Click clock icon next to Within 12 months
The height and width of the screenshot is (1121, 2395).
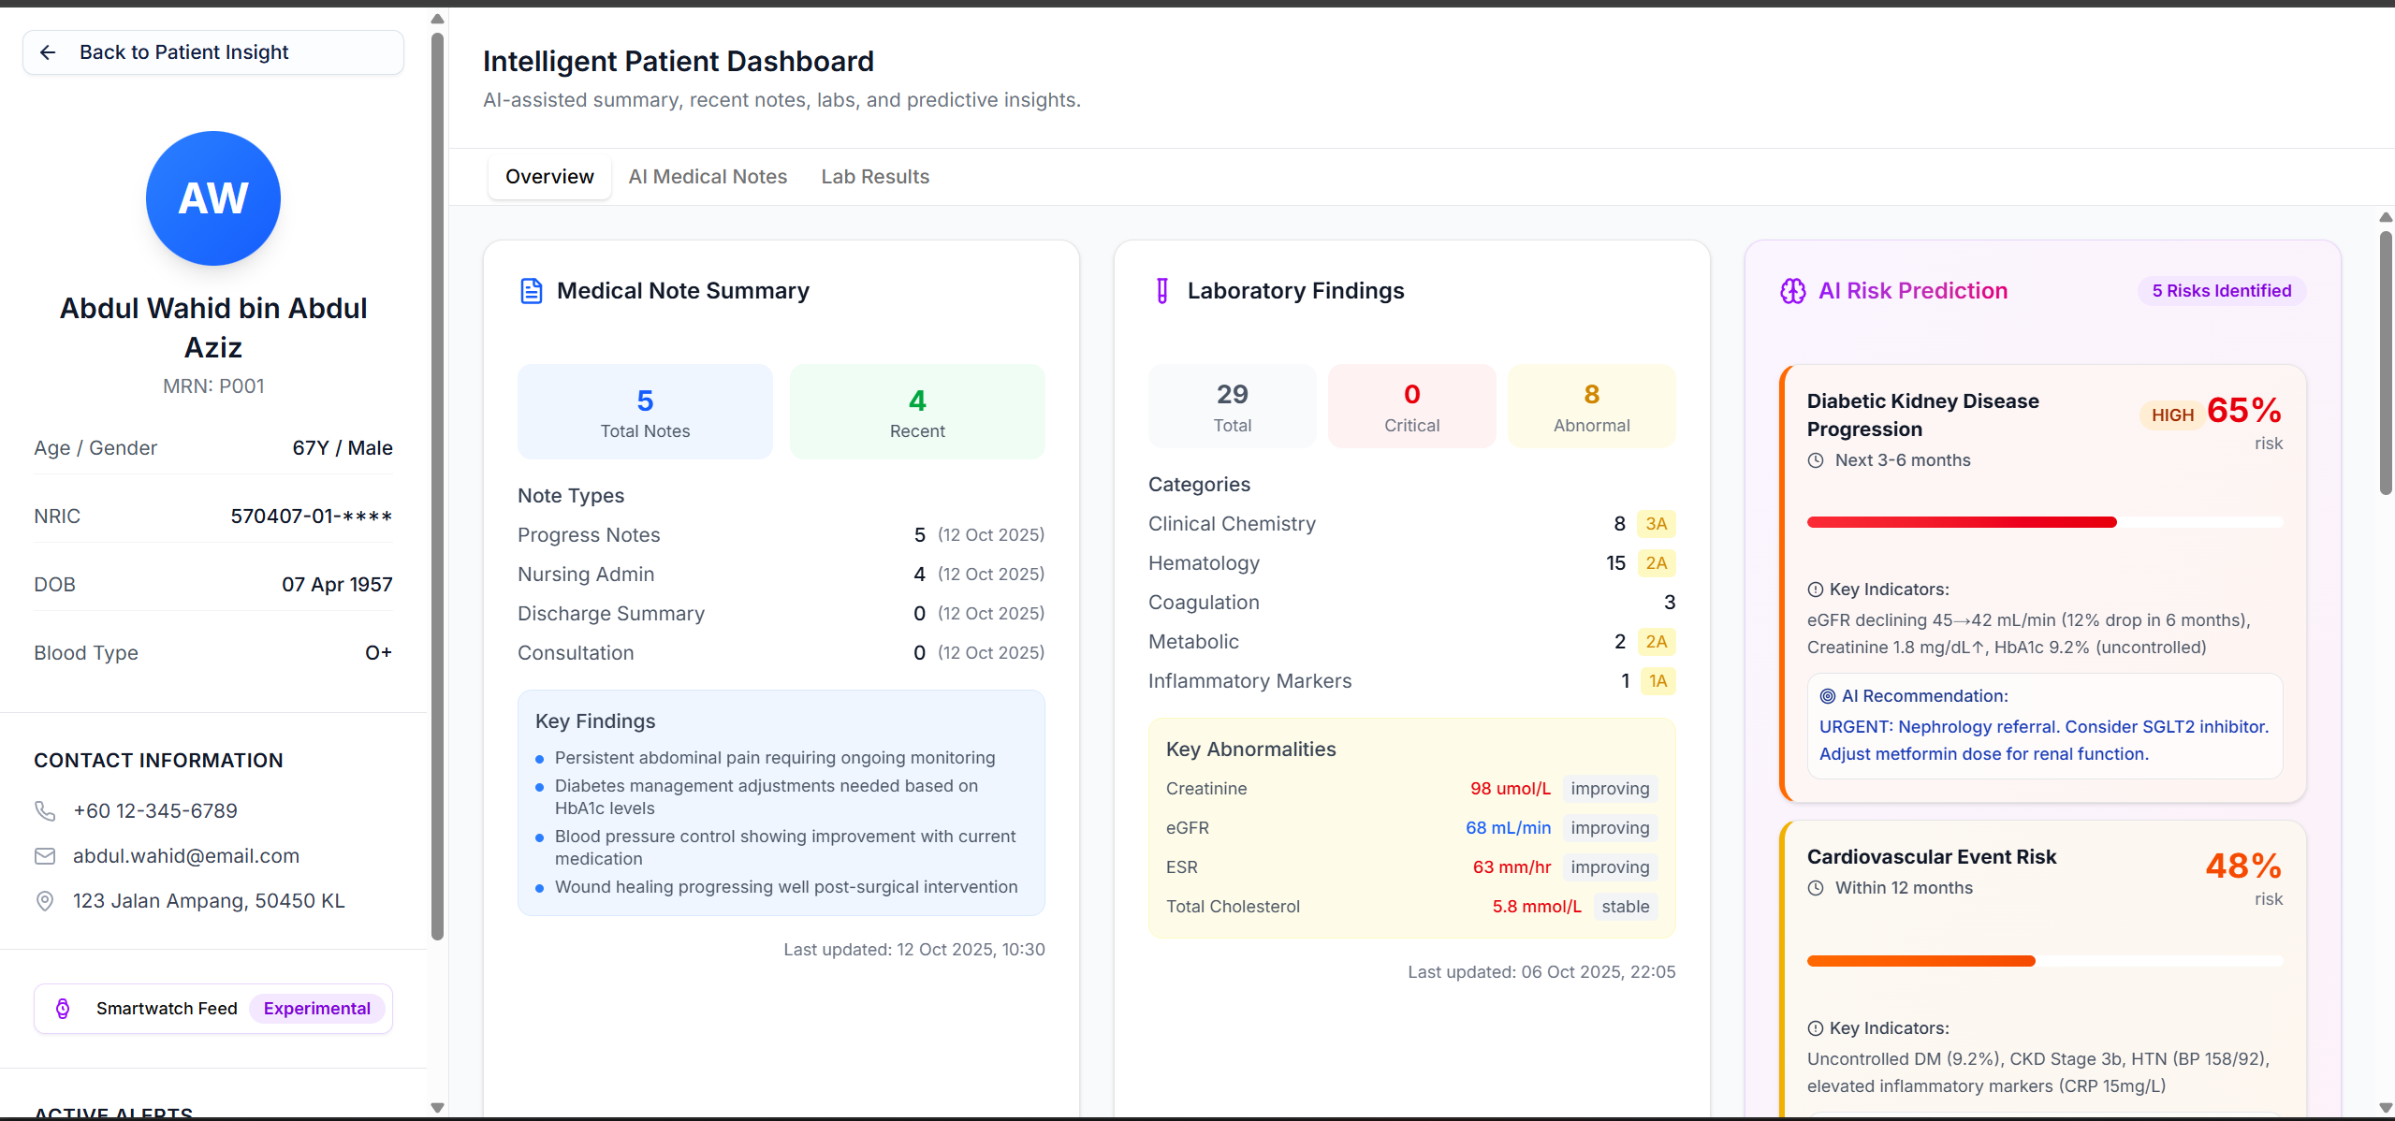pos(1816,887)
